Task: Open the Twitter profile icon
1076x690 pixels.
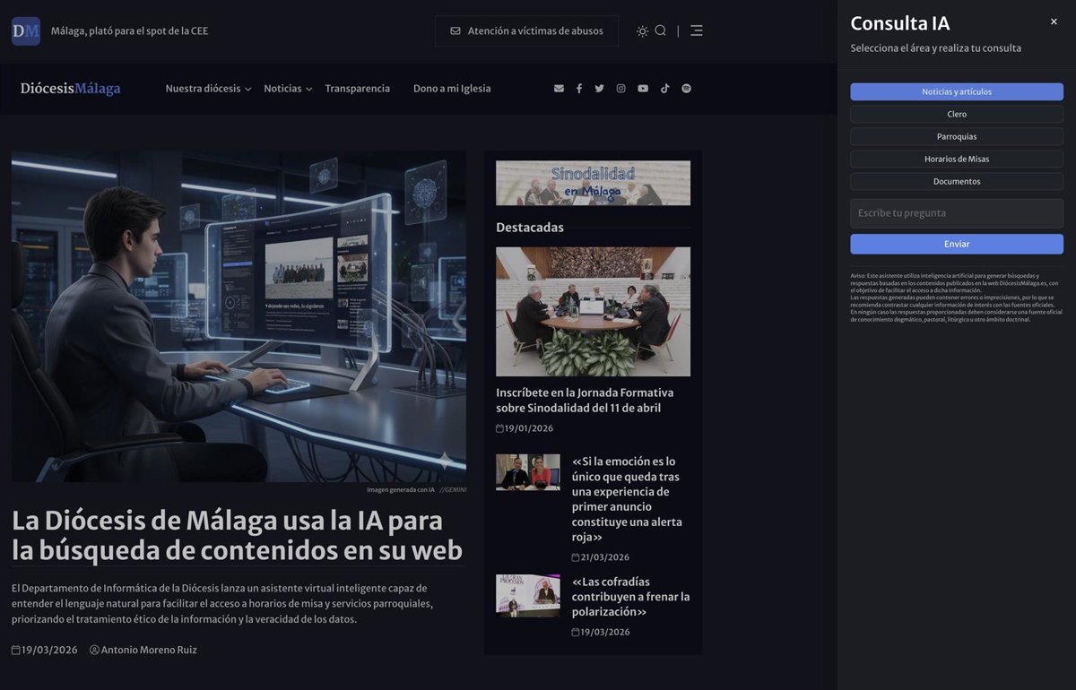Action: (599, 89)
